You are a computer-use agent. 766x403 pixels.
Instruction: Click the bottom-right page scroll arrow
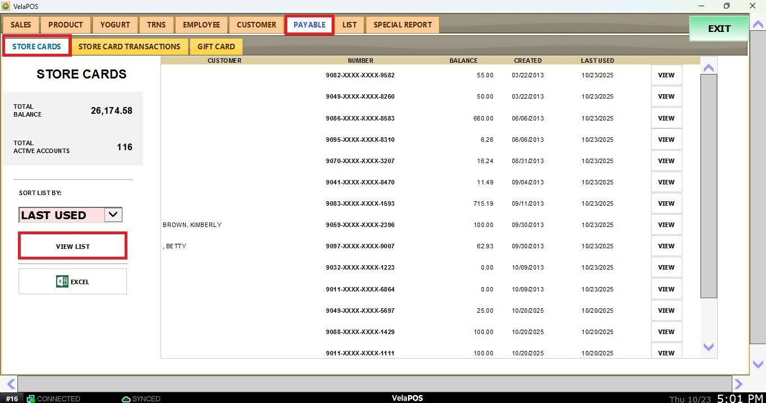click(739, 384)
